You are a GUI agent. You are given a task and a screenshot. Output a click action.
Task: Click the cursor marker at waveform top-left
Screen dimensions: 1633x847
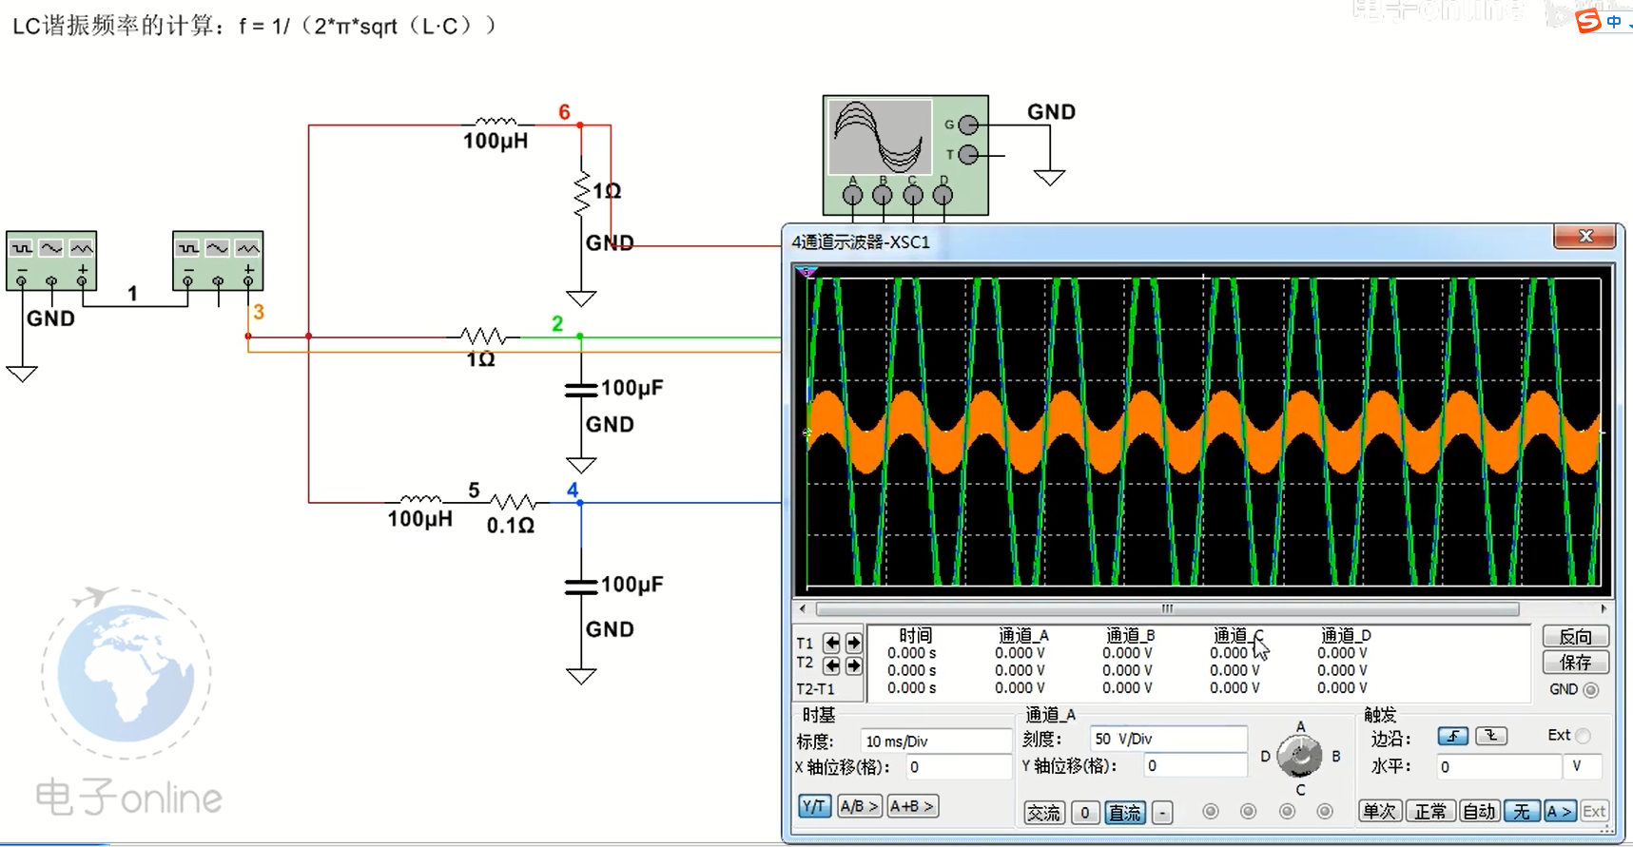click(807, 273)
